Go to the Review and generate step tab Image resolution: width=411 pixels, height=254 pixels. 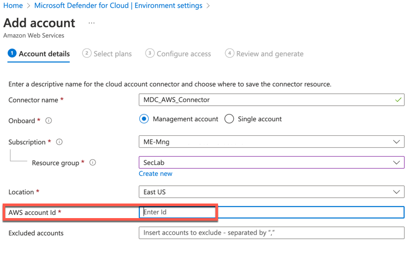[264, 54]
